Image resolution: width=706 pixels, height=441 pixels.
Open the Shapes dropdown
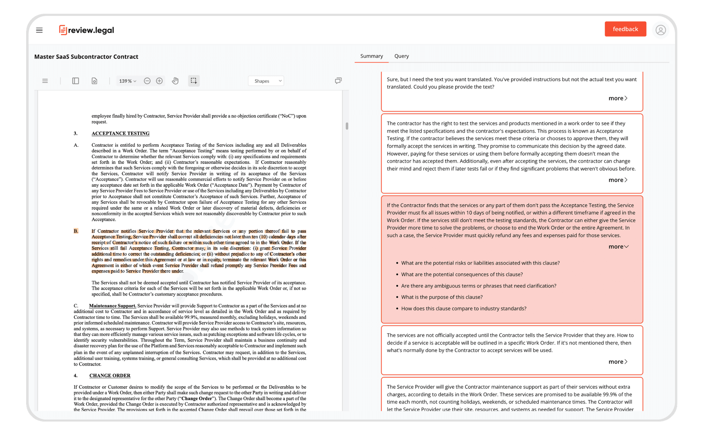click(266, 81)
